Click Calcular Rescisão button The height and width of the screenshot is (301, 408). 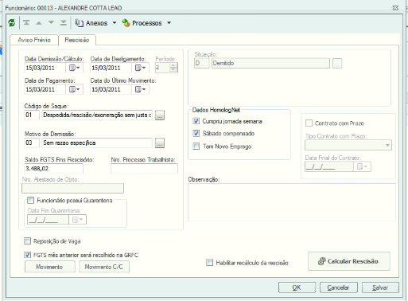coord(349,261)
